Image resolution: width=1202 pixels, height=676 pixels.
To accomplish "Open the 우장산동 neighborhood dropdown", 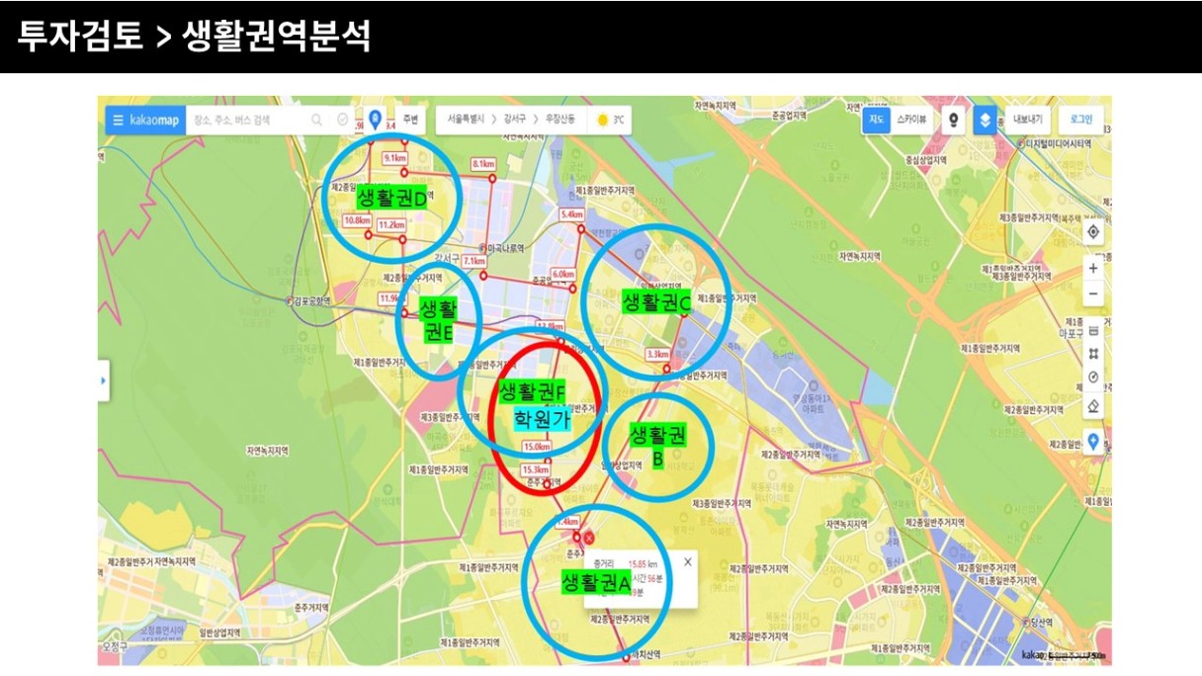I will [x=562, y=121].
